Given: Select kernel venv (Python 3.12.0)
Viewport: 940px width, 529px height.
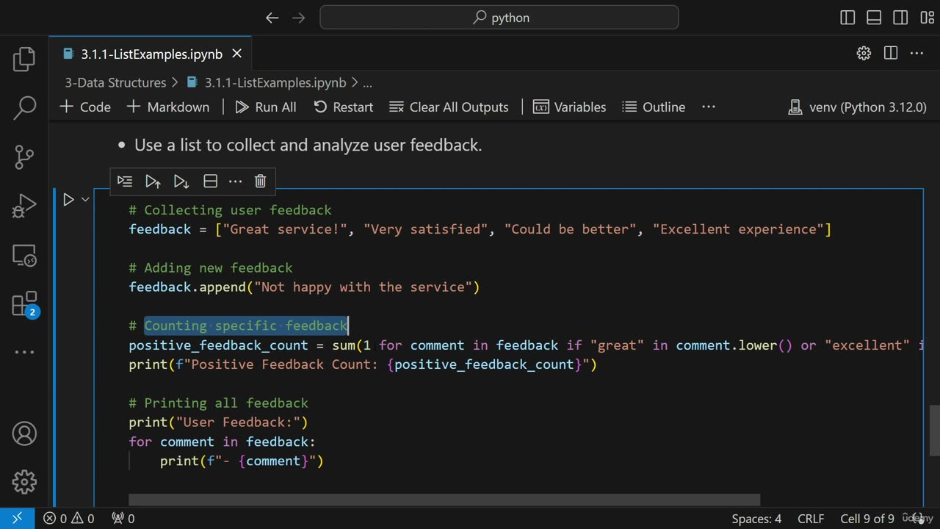Looking at the screenshot, I should coord(857,107).
